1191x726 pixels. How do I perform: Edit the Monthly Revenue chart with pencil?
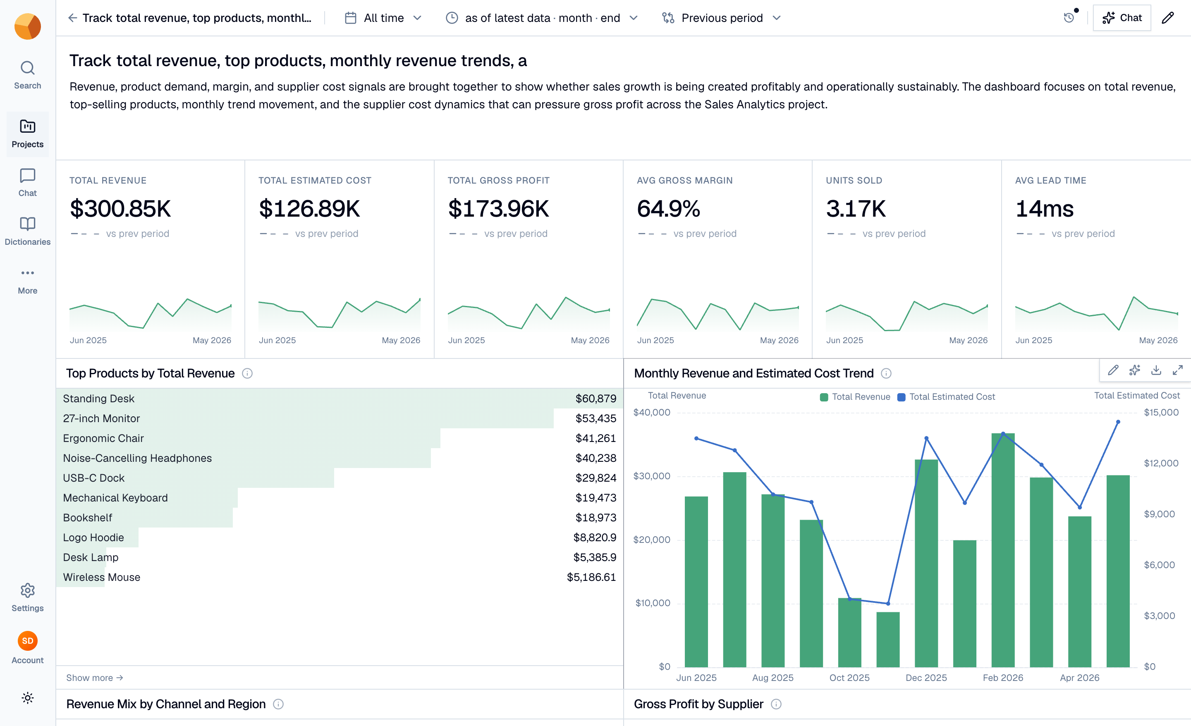[x=1113, y=370]
